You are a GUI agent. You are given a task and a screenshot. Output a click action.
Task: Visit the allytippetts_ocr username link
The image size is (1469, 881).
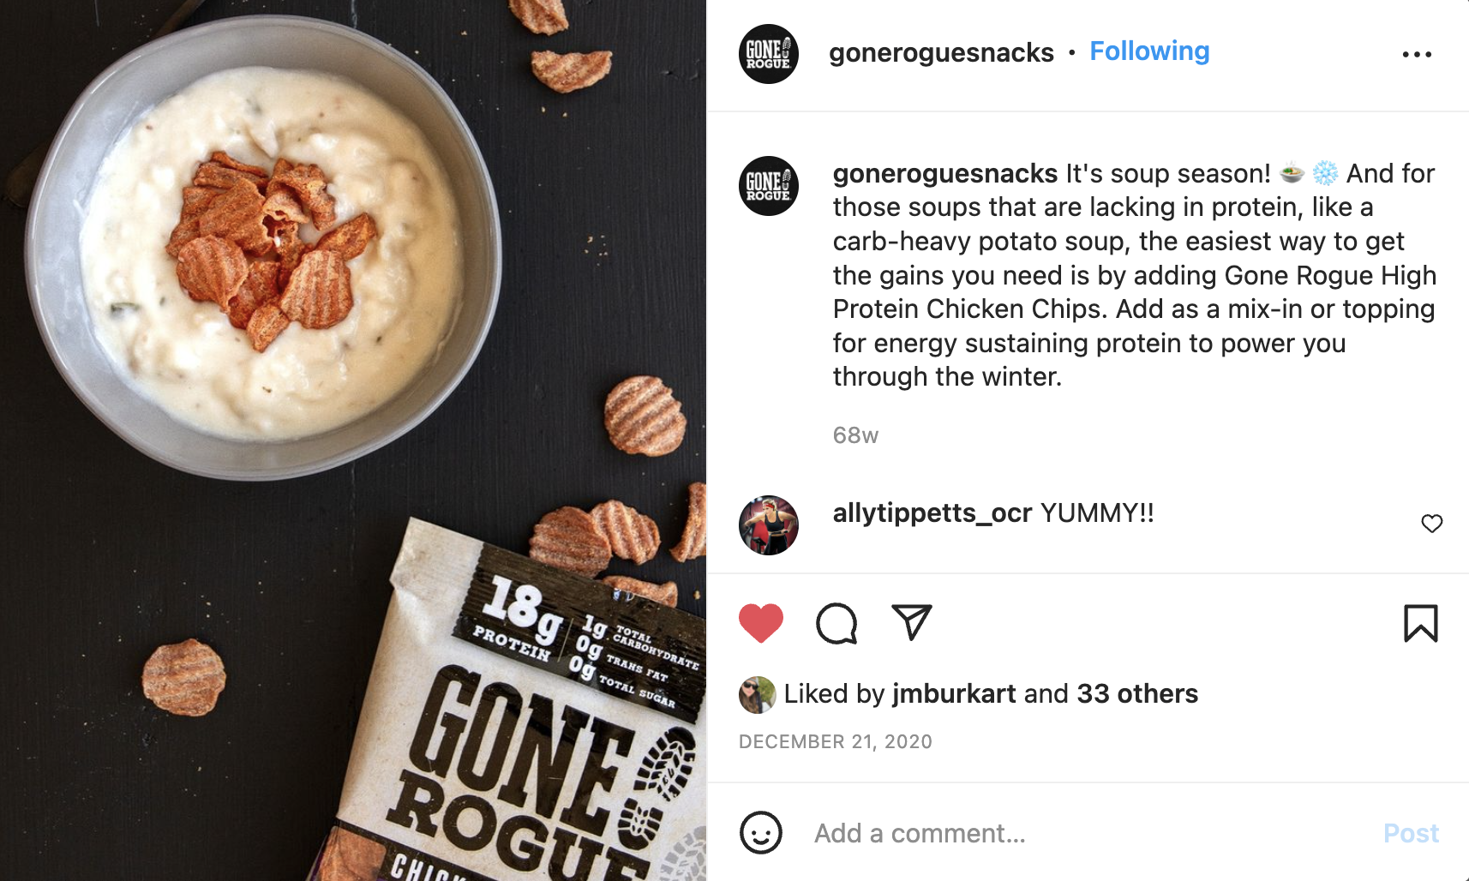coord(932,512)
